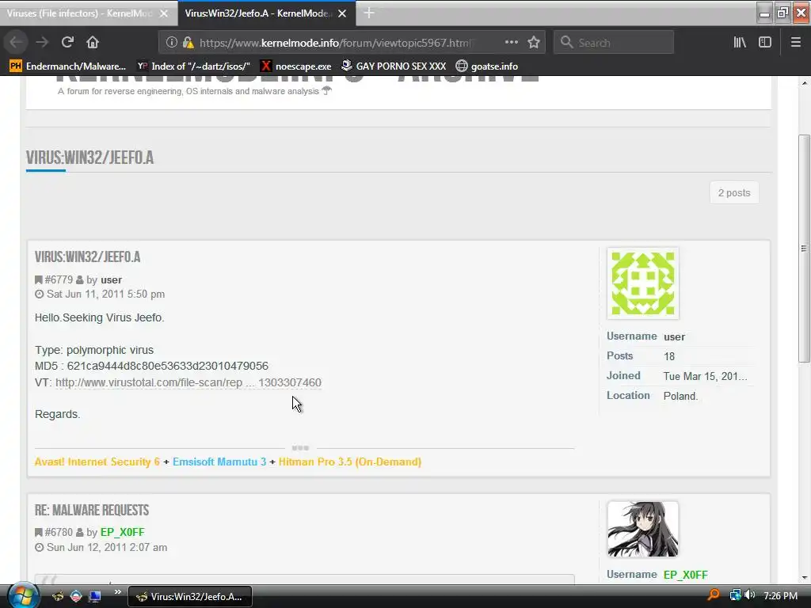The image size is (811, 608).
Task: Open the virustotal.com file-scan link
Action: point(188,382)
